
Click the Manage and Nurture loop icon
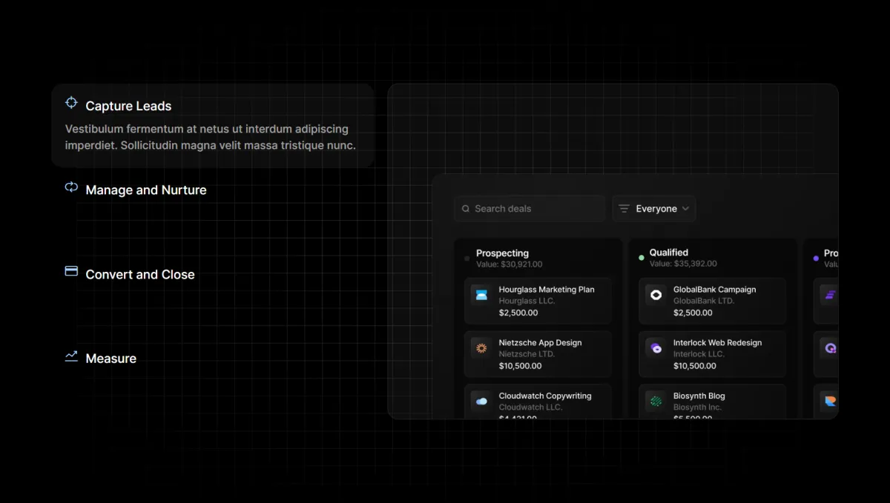[71, 187]
